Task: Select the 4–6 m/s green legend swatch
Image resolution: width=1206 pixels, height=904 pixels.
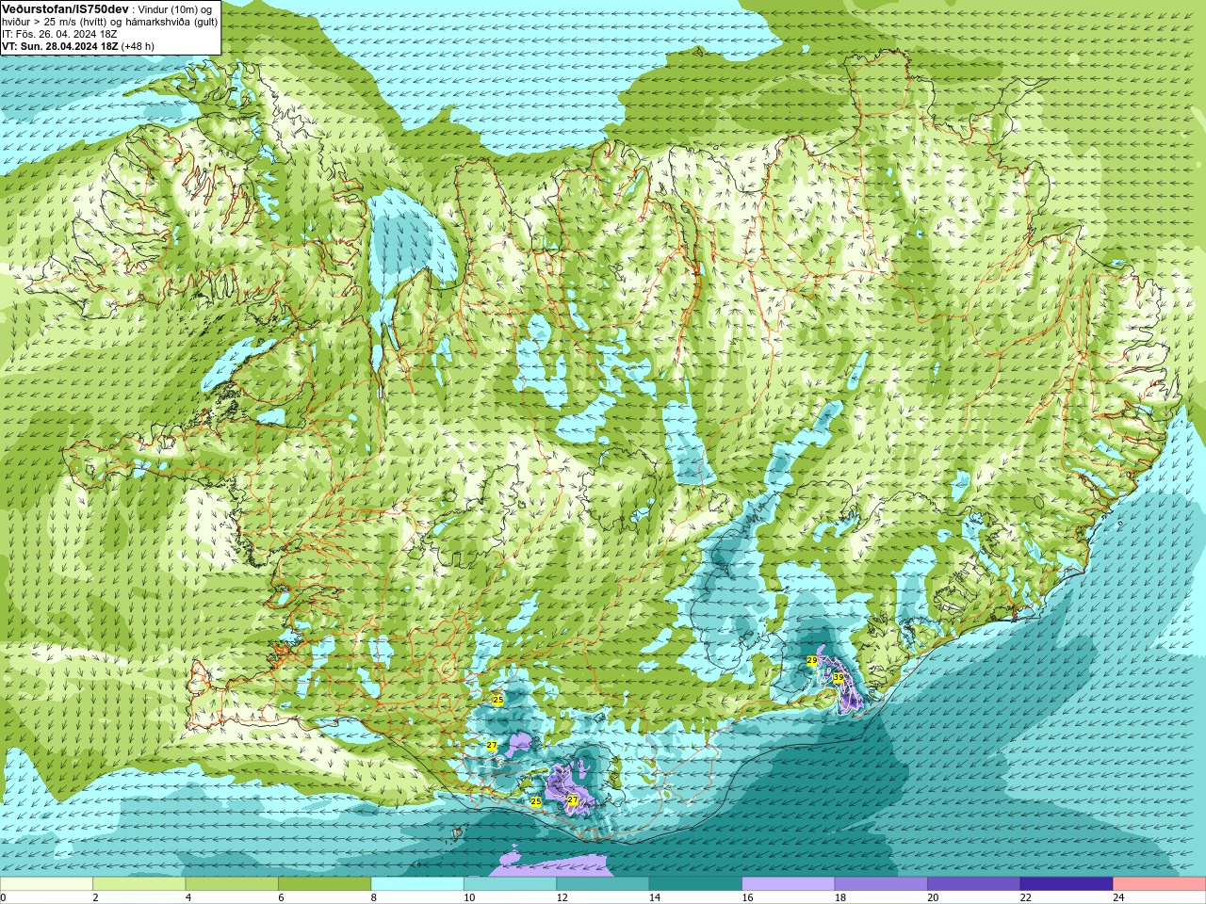Action: pos(232,884)
